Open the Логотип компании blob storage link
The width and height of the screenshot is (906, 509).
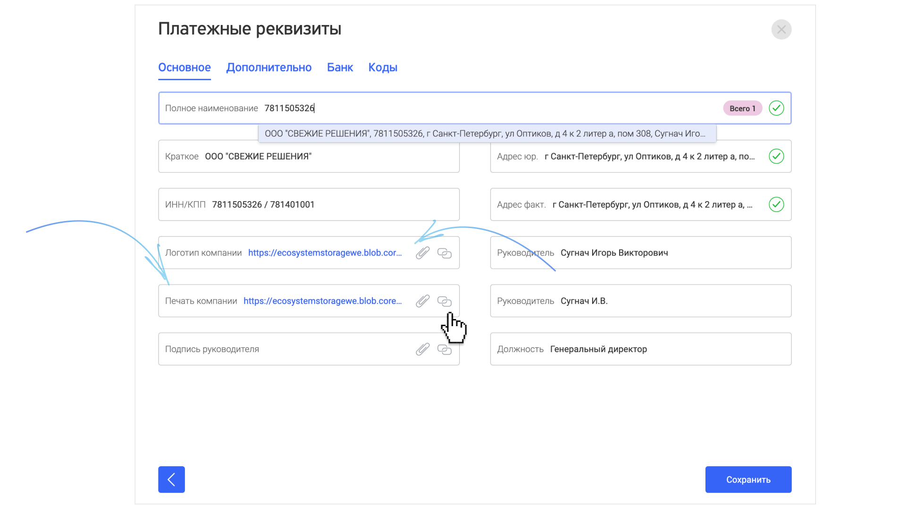(x=325, y=253)
